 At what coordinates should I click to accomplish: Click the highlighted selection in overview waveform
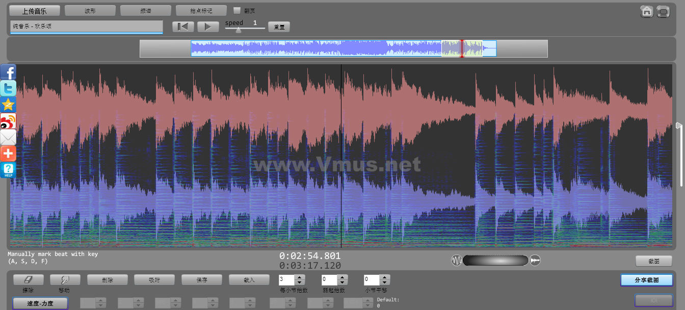[x=462, y=48]
